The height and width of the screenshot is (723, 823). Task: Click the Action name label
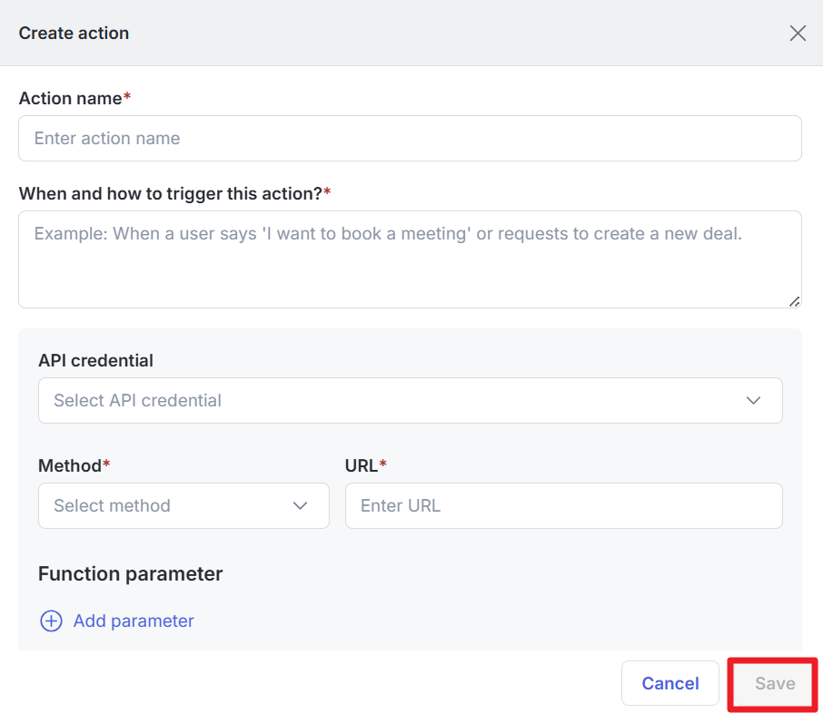(x=71, y=97)
